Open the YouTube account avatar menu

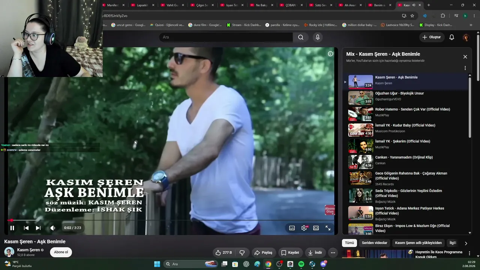[466, 37]
